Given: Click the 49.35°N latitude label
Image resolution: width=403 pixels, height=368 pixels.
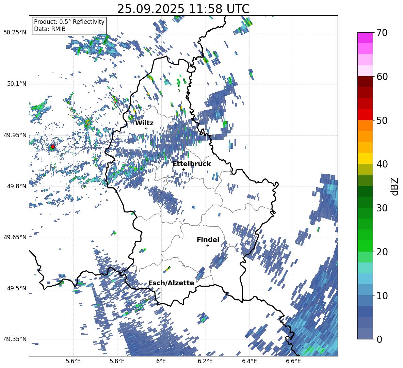Looking at the screenshot, I should click(15, 339).
